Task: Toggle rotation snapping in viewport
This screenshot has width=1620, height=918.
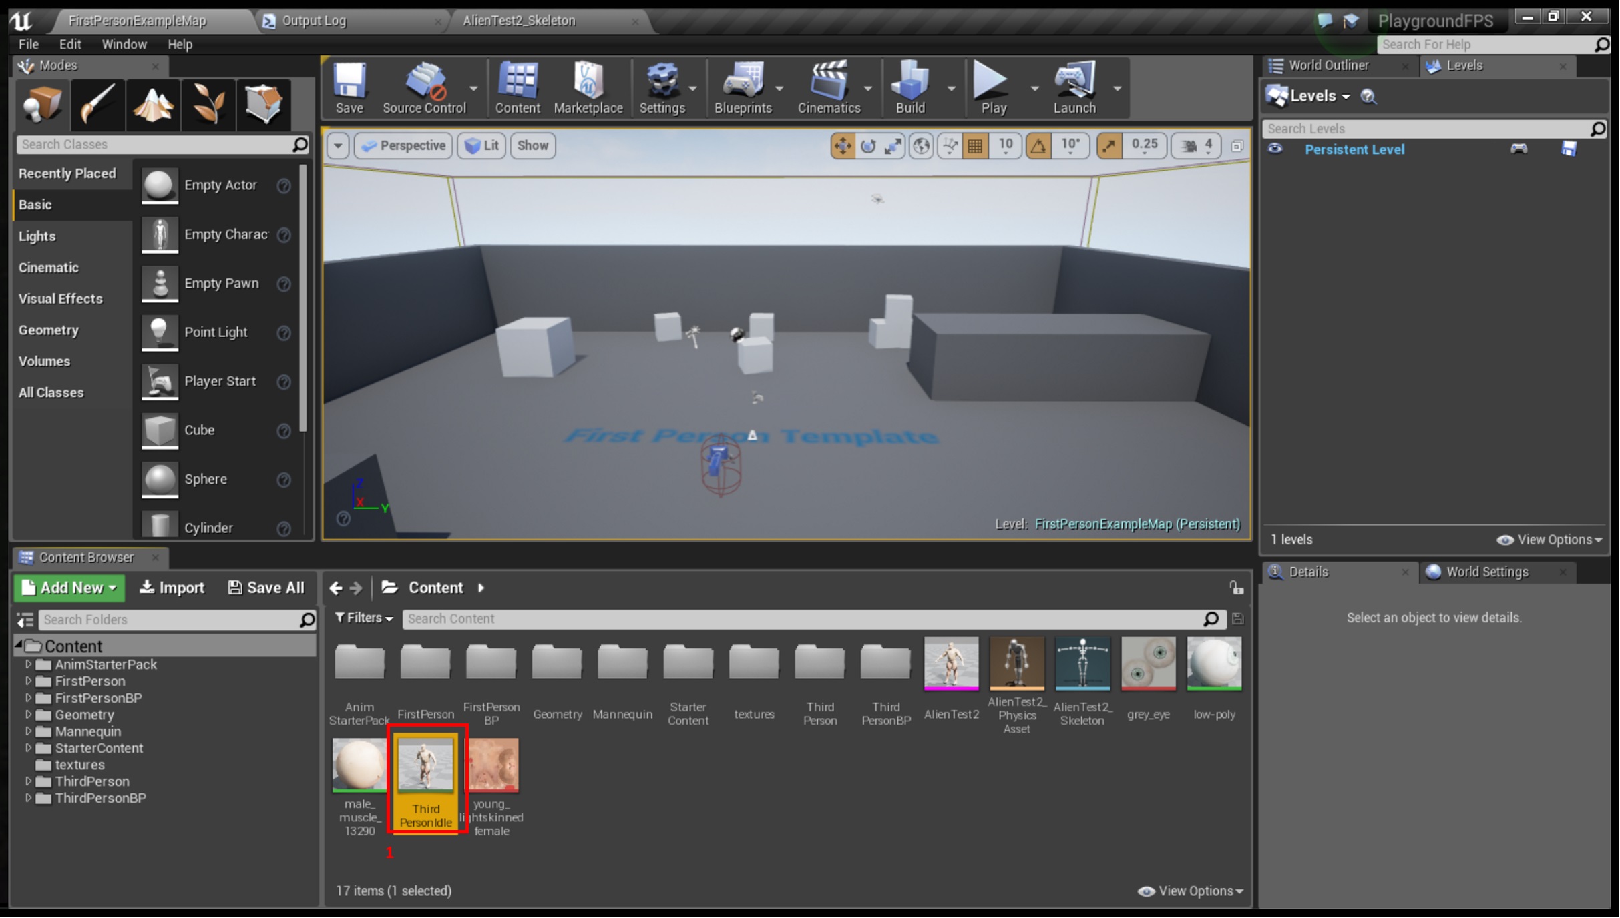Action: [x=1038, y=145]
